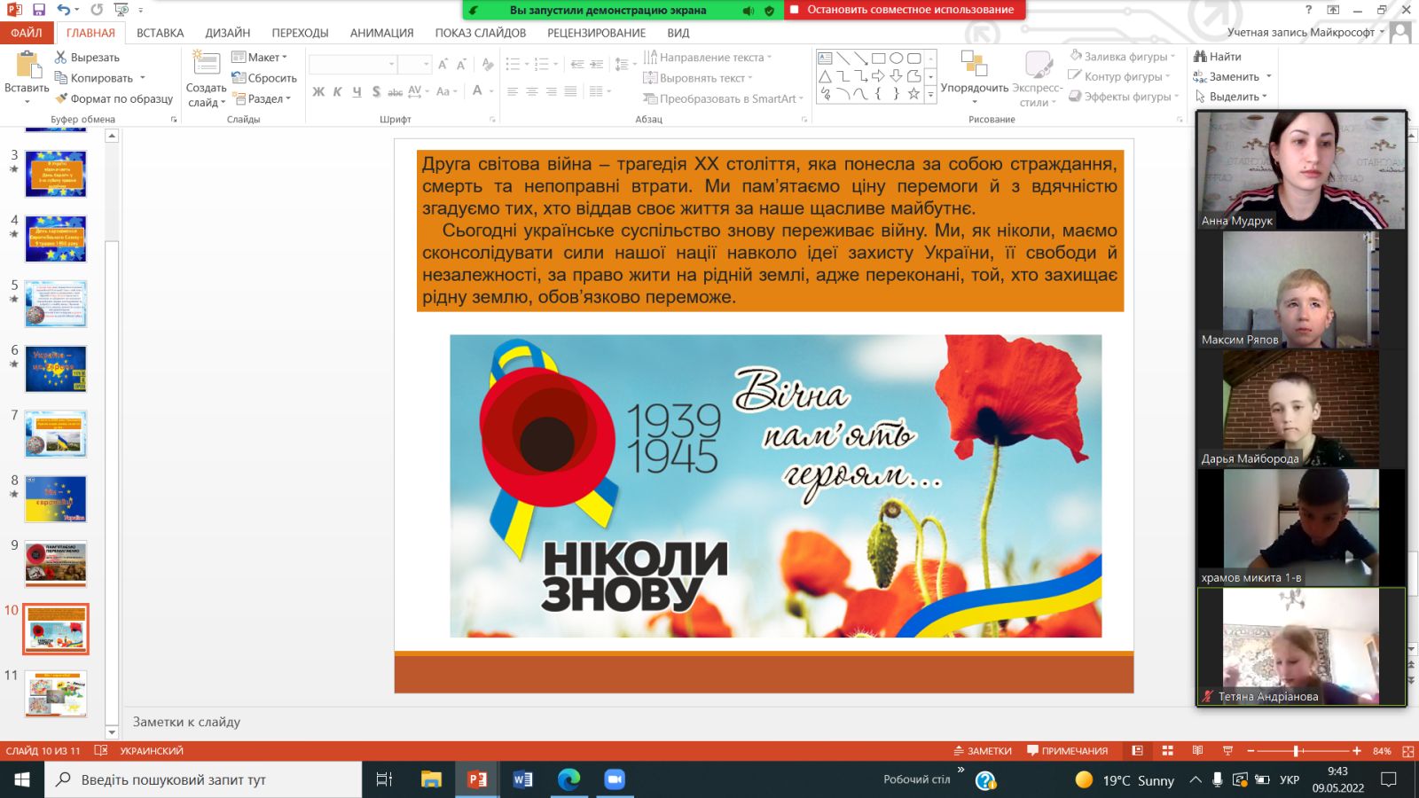The image size is (1419, 798).
Task: Find text with Найти
Action: pyautogui.click(x=1218, y=56)
